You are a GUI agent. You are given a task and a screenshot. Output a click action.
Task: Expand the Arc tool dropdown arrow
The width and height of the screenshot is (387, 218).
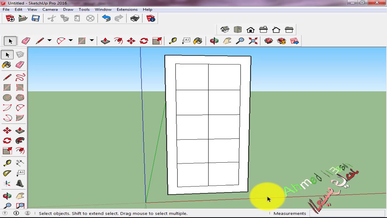click(x=70, y=41)
